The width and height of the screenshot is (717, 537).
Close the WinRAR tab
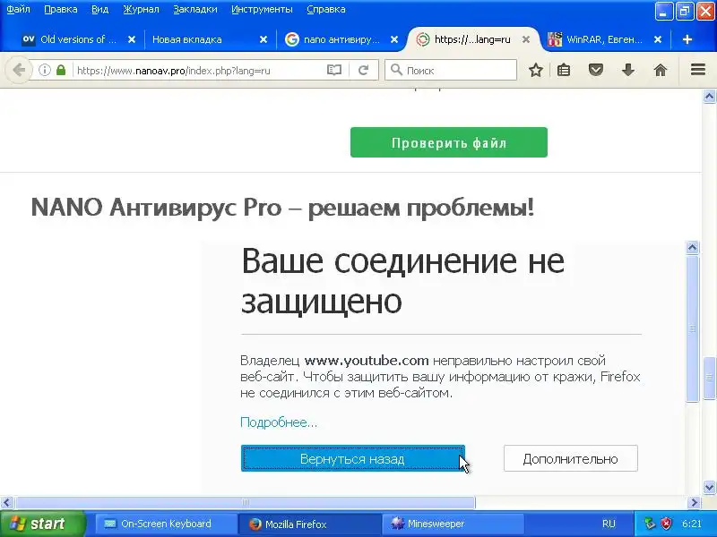pos(658,39)
